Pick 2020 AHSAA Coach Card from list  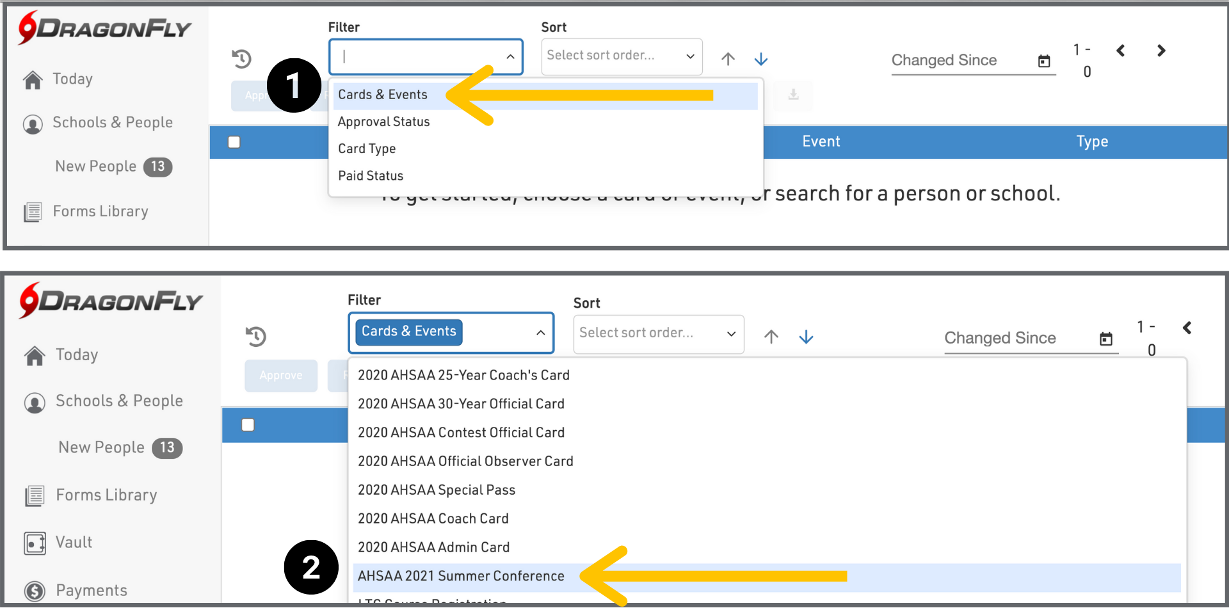pyautogui.click(x=433, y=518)
